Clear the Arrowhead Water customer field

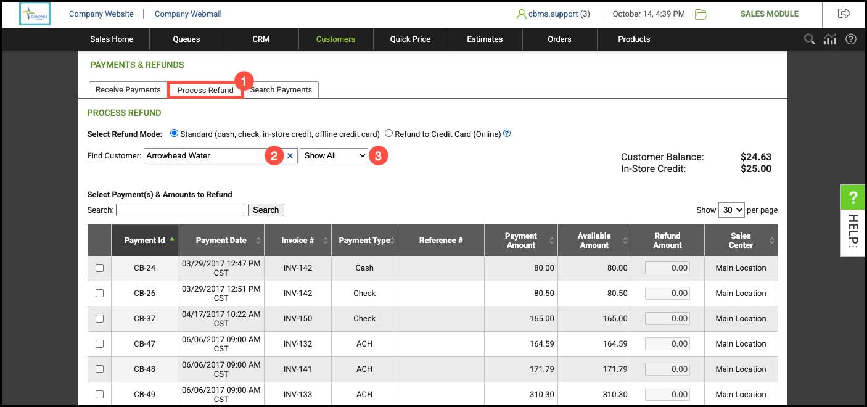290,156
